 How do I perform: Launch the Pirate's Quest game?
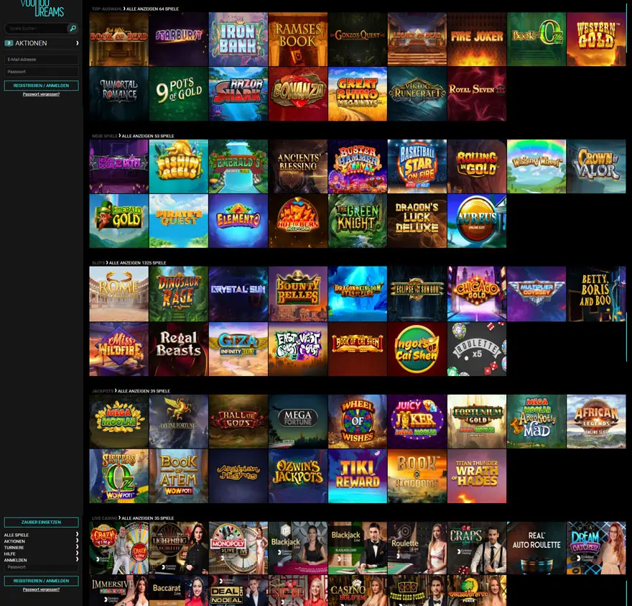click(x=179, y=221)
